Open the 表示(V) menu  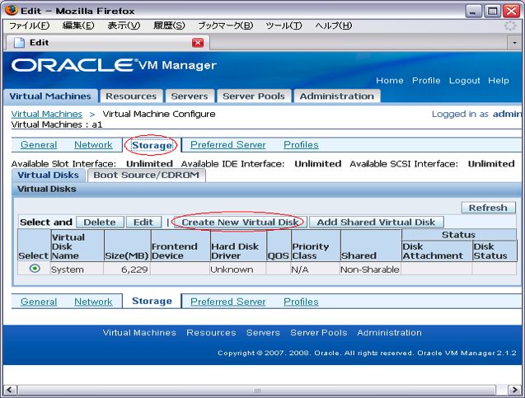pos(124,26)
